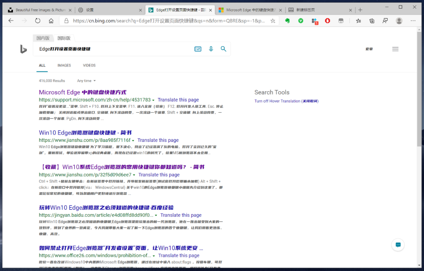Screen dimensions: 424x271
Task: Click the Evernote Web Clipper extension icon
Action: point(288,21)
